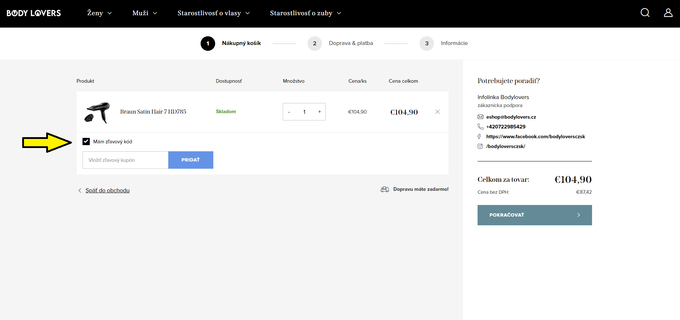Go to step 3 Informácie
The image size is (680, 320).
[443, 43]
